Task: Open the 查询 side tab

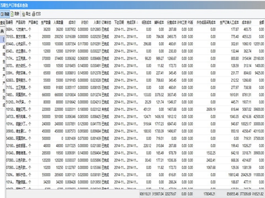Action: (2, 23)
